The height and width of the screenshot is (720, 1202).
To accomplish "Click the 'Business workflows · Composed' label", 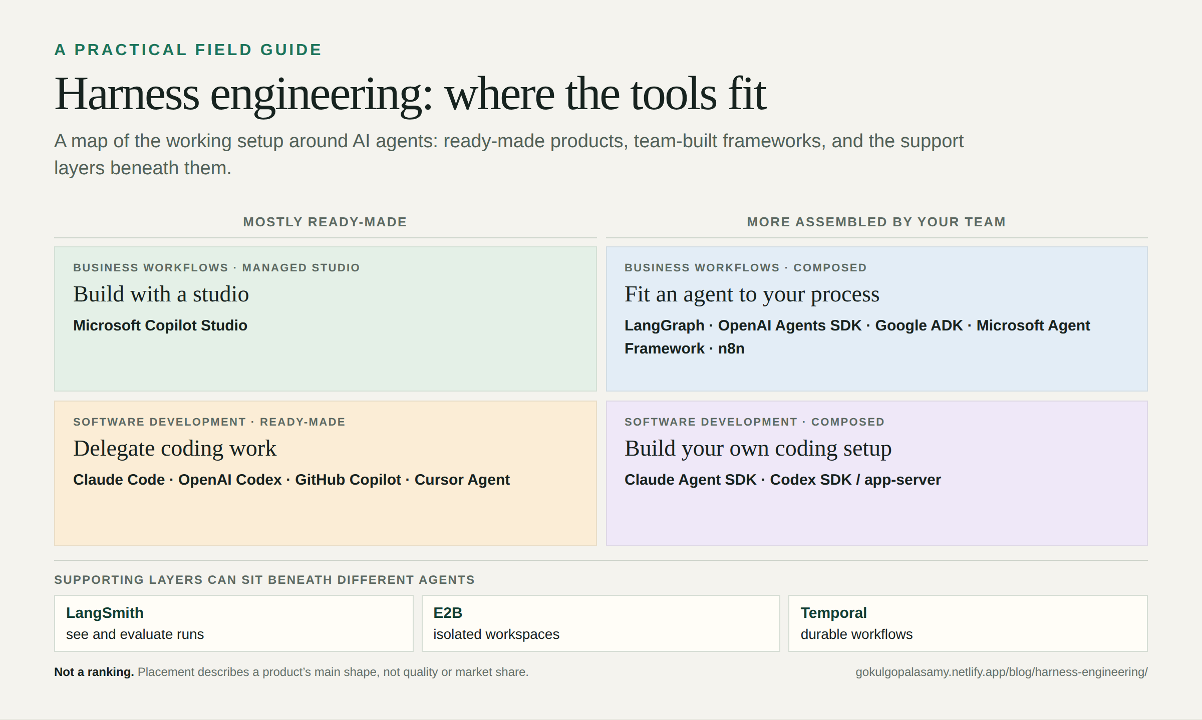I will coord(745,267).
